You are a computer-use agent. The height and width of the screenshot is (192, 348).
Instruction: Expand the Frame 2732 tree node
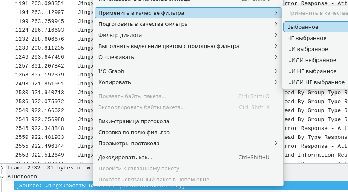click(x=3, y=168)
